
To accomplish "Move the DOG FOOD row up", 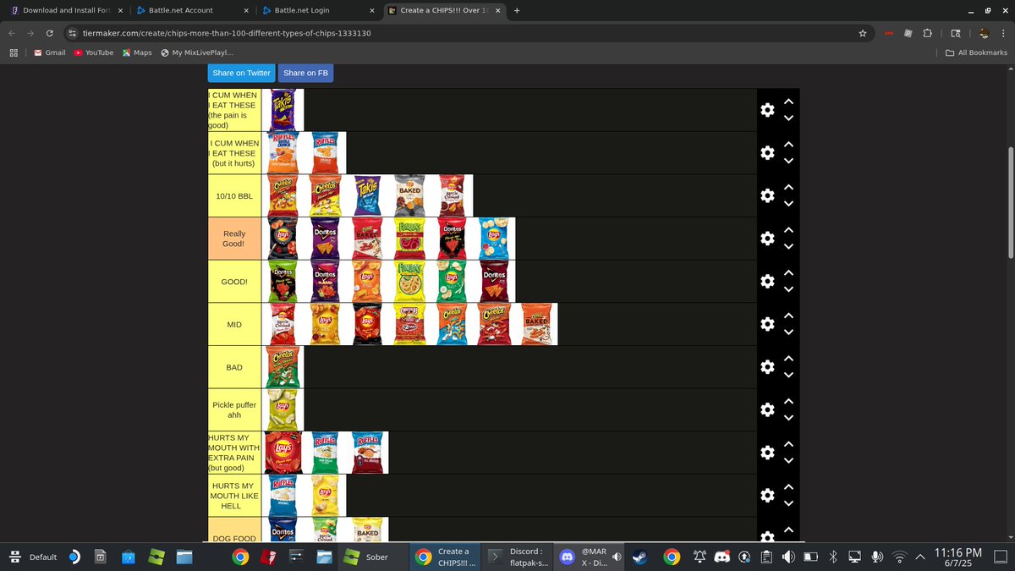I will tap(788, 530).
